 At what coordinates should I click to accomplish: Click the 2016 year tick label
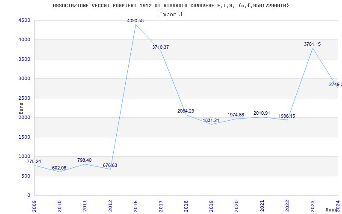click(x=136, y=206)
